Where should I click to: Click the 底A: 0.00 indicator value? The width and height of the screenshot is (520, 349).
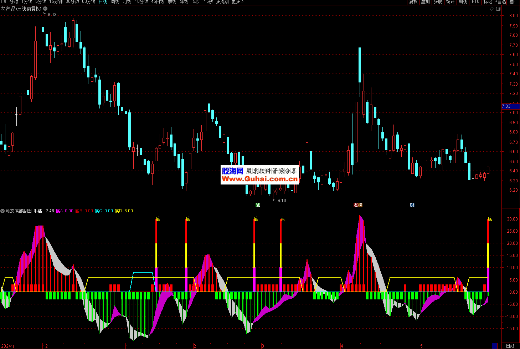[x=65, y=211]
